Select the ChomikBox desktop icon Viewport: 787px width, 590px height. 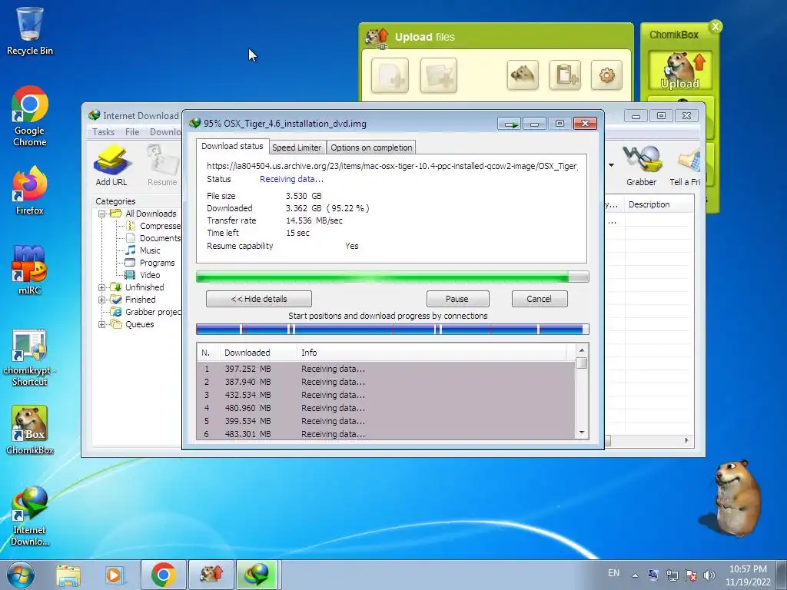point(30,430)
